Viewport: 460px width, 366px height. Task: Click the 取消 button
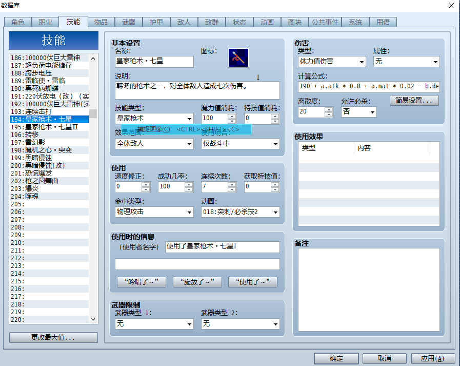tap(385, 359)
